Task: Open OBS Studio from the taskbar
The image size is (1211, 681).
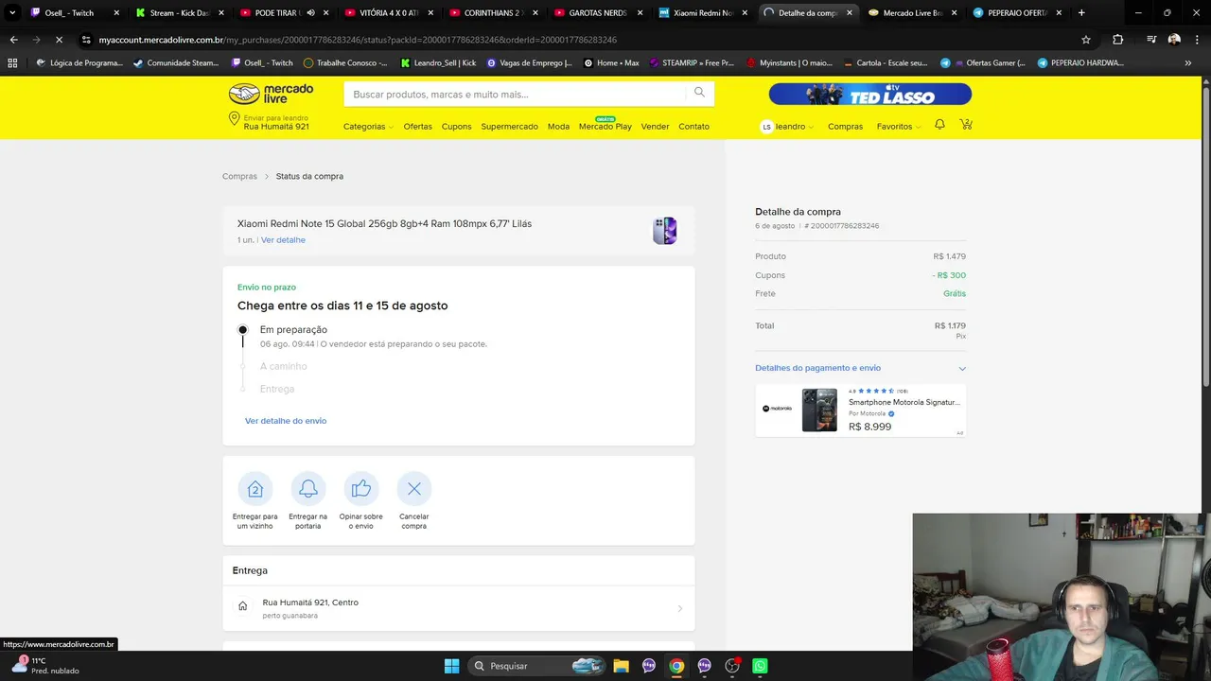Action: point(732,666)
